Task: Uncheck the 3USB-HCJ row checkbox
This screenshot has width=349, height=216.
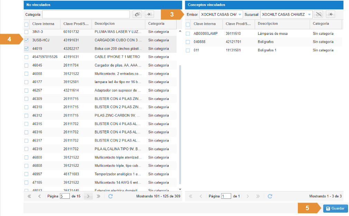Action: [27, 40]
